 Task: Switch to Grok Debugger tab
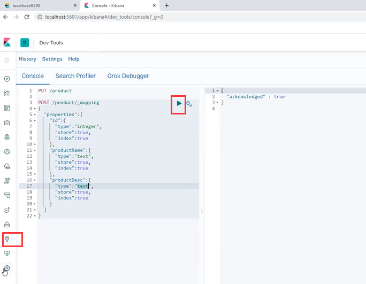tap(128, 76)
